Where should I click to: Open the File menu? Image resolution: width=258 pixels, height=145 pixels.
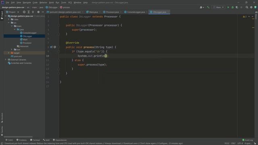click(x=7, y=2)
